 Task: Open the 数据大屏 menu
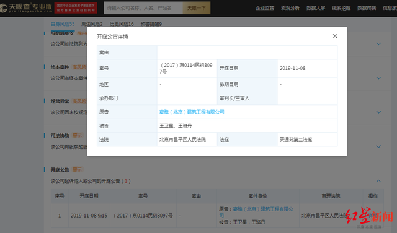coord(316,8)
